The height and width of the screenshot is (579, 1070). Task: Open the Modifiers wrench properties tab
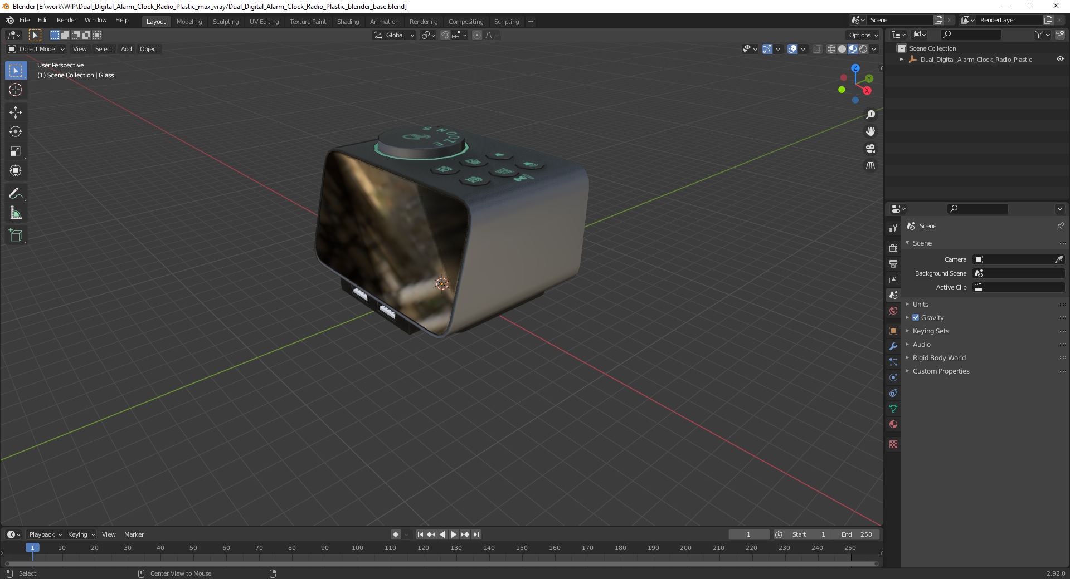point(893,346)
